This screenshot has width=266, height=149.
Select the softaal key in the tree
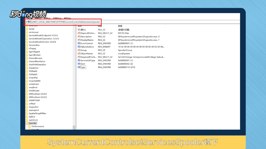coord(32,104)
